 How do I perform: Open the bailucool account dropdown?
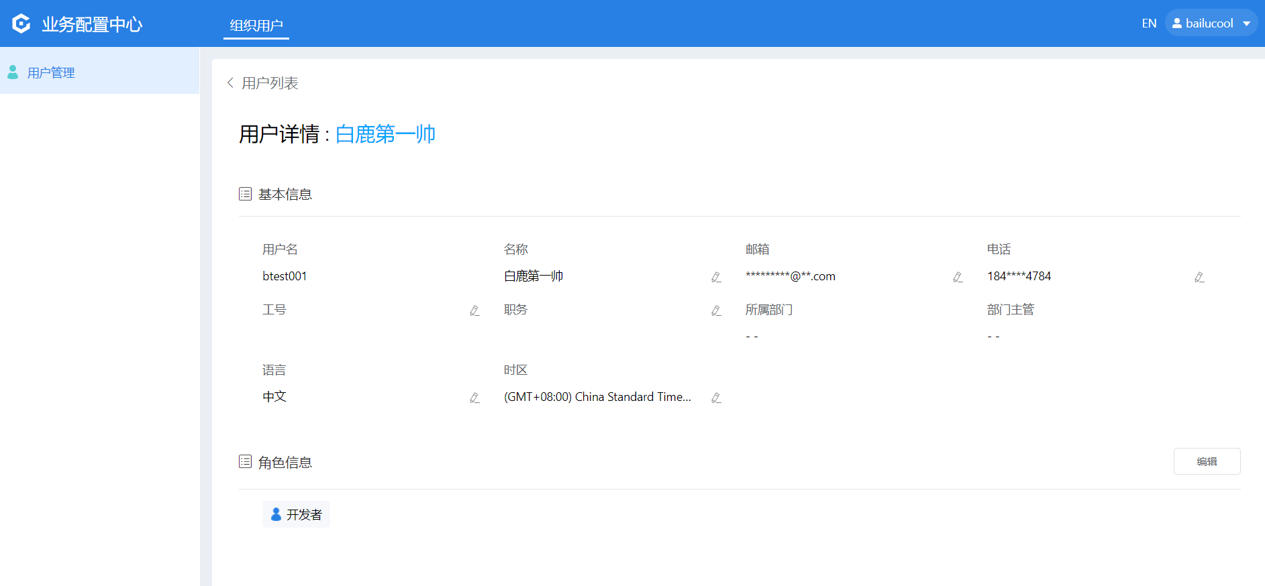[1211, 23]
